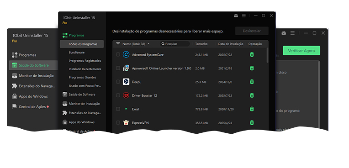
Task: Click the trash icon for Excel row
Action: (x=252, y=109)
